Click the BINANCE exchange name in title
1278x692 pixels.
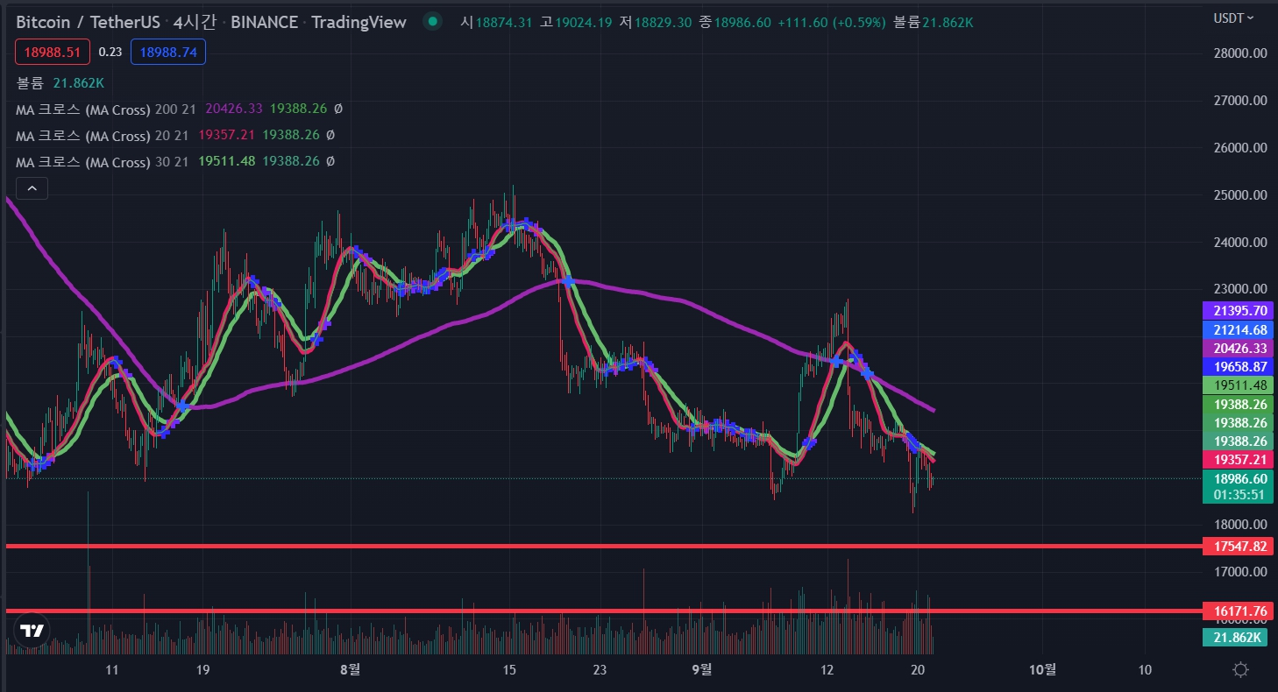[266, 22]
